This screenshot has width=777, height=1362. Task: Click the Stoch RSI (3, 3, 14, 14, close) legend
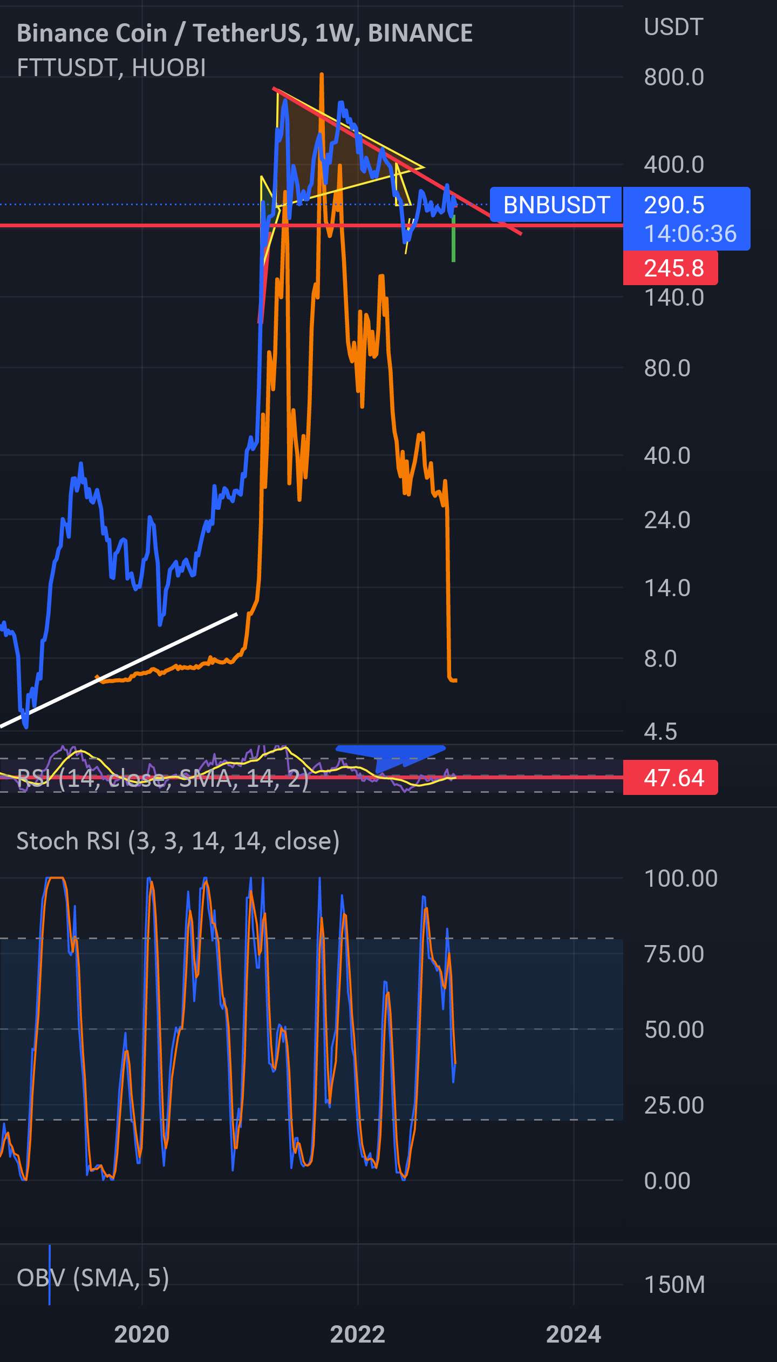pos(178,841)
